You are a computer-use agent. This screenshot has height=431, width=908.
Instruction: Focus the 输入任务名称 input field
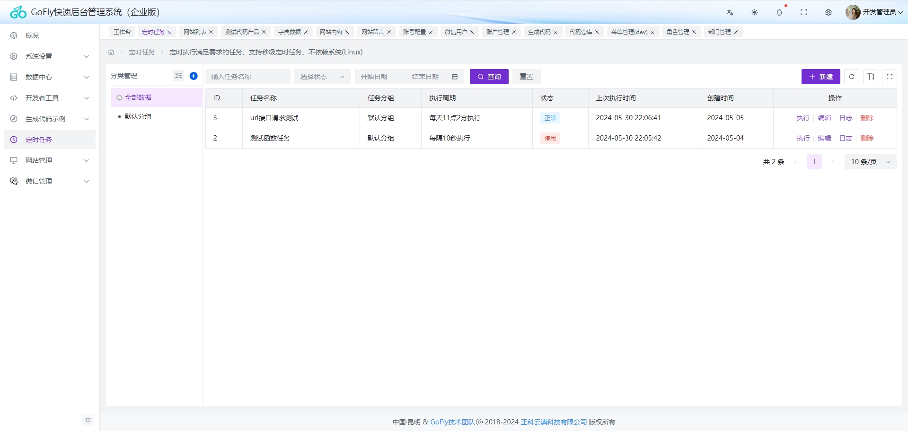coord(248,77)
